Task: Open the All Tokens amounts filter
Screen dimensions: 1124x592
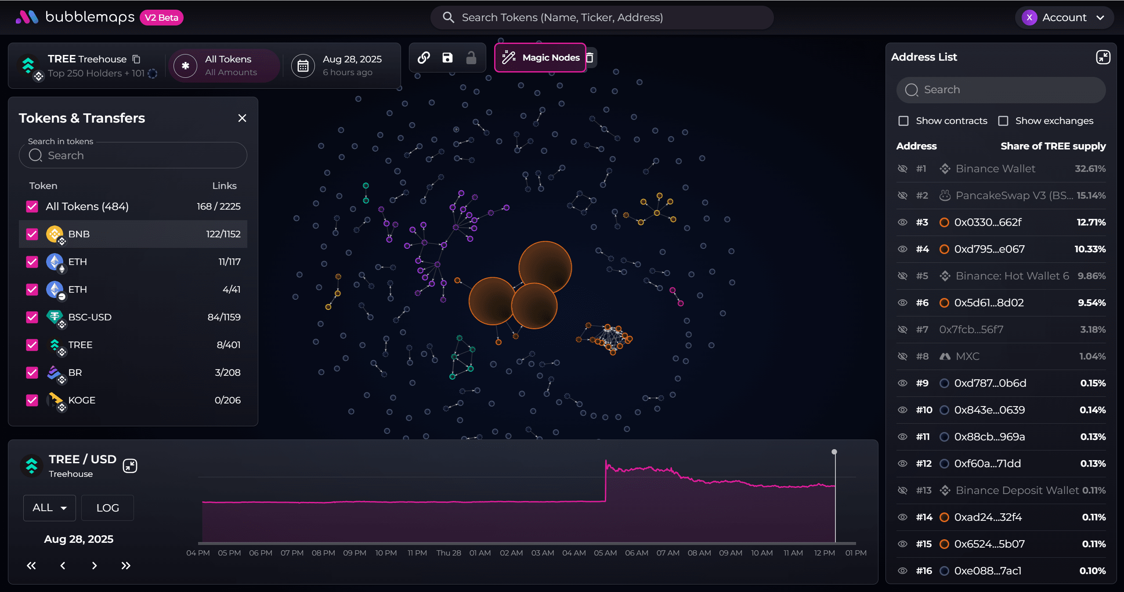Action: pos(224,66)
